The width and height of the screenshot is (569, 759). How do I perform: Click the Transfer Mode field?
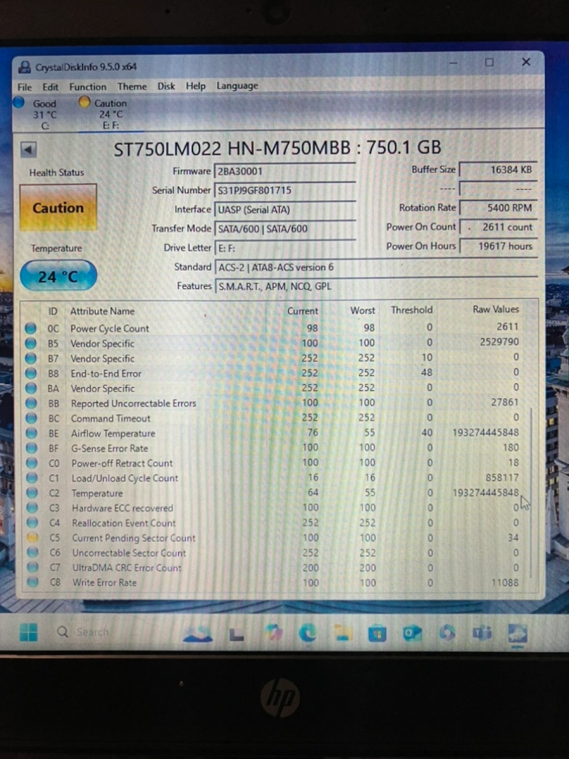click(285, 229)
